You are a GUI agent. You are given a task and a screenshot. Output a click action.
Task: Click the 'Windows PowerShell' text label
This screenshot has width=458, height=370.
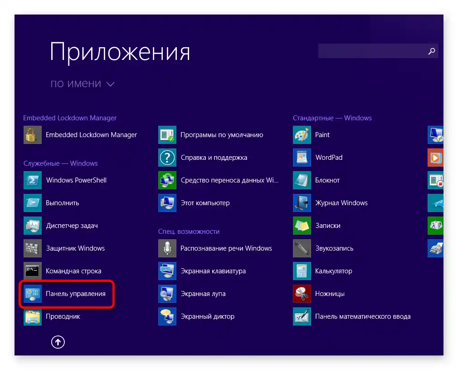point(76,180)
